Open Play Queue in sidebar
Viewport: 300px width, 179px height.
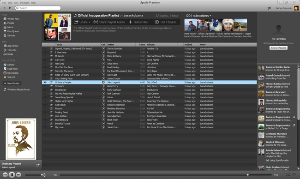pyautogui.click(x=11, y=31)
